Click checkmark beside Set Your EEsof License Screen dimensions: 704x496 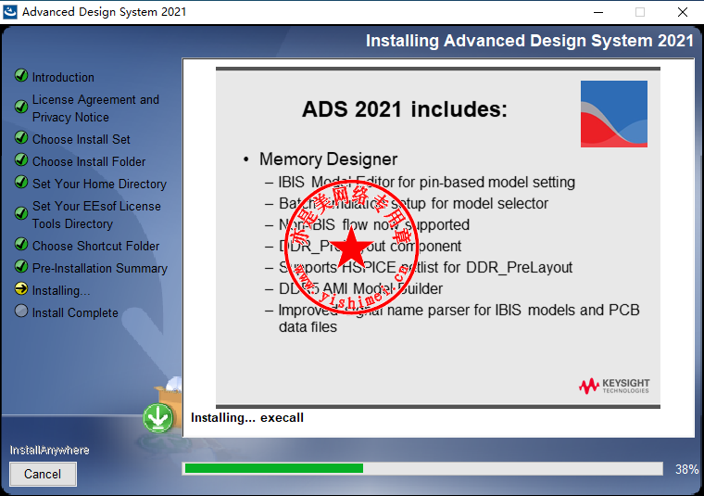pos(21,213)
